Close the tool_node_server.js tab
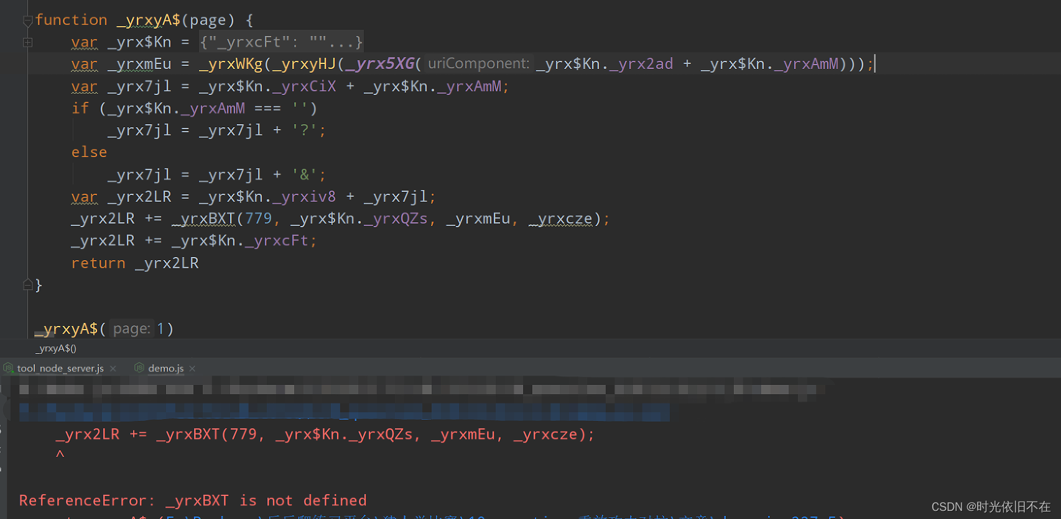Screen dimensions: 1061x519 (x=113, y=368)
